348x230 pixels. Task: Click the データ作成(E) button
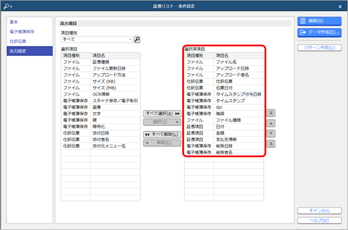tap(319, 32)
